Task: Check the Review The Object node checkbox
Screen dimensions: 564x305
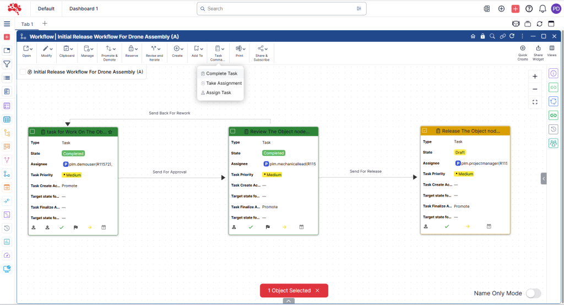Action: pos(233,132)
